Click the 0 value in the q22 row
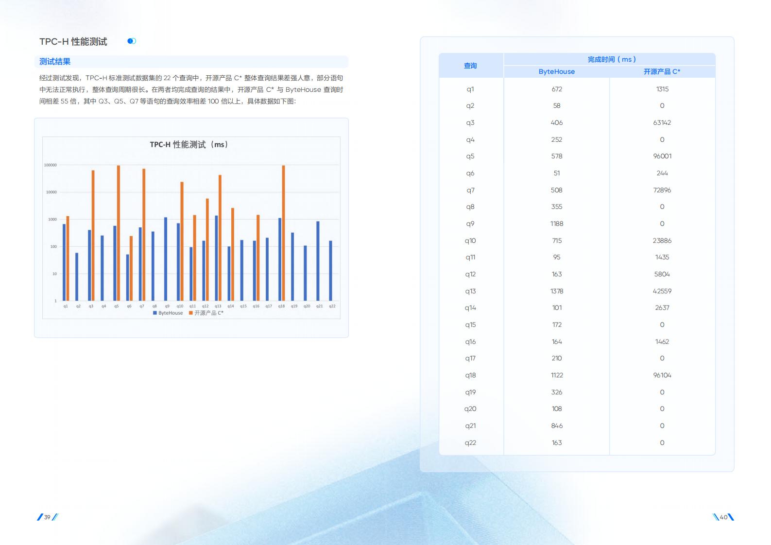The image size is (771, 545). point(662,443)
